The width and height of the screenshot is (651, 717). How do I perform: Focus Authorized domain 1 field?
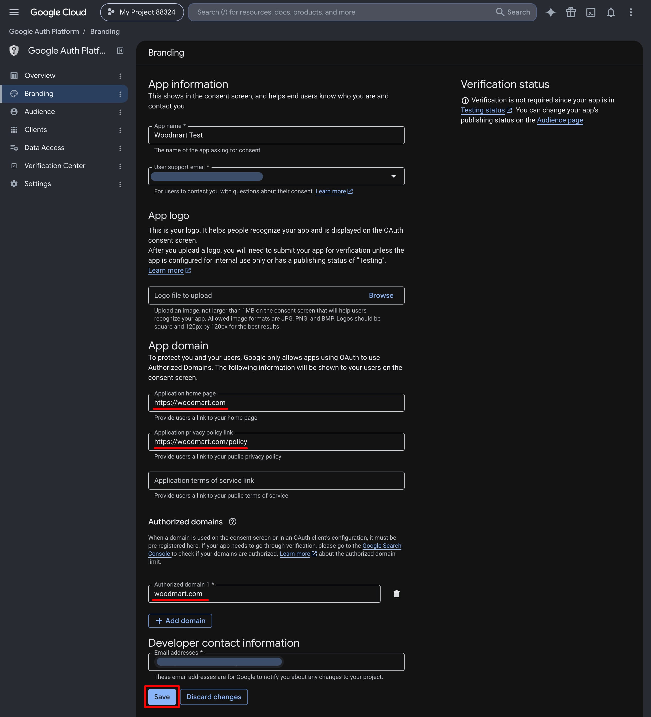click(264, 594)
